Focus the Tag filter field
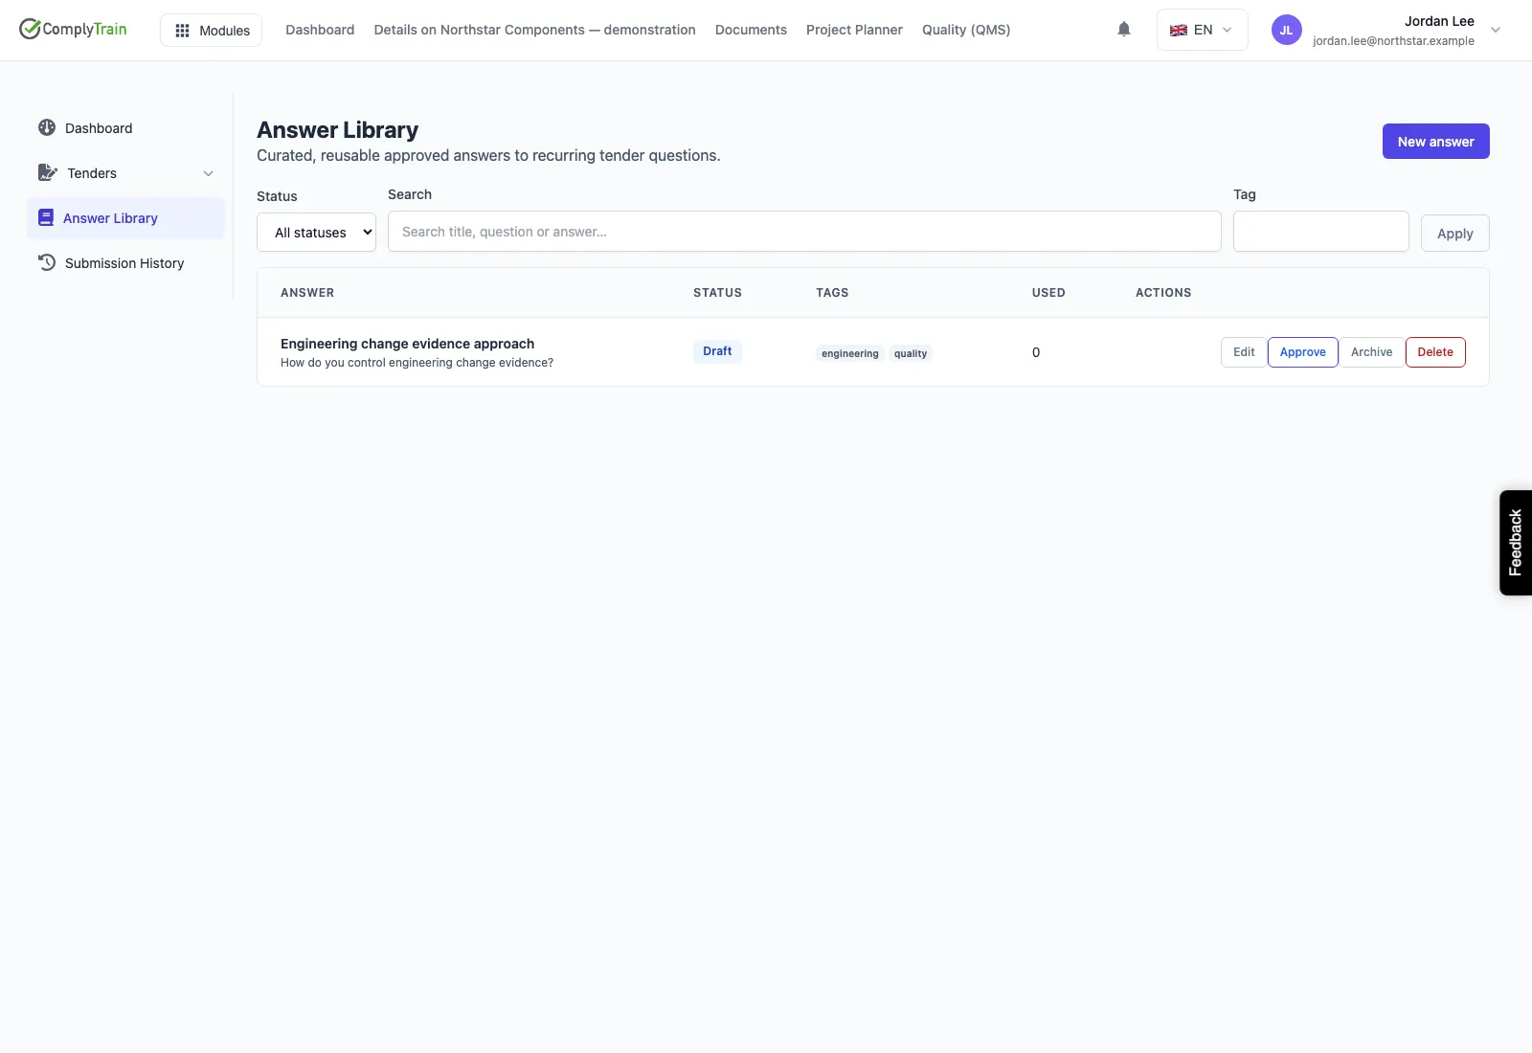1532x1053 pixels. tap(1320, 232)
